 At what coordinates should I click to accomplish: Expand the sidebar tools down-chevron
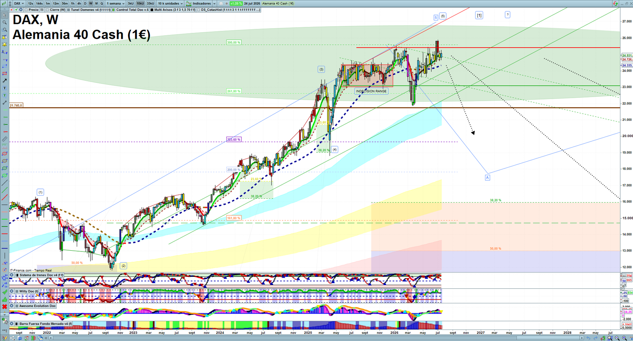[4, 314]
